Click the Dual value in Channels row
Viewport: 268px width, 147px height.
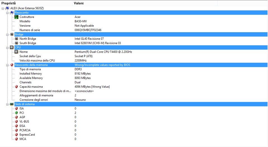pyautogui.click(x=77, y=82)
